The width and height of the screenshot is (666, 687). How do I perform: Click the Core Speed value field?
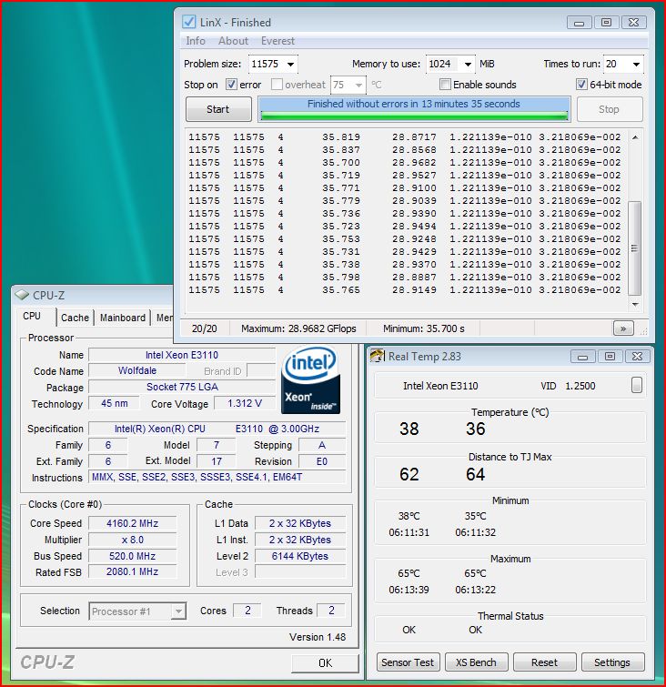click(x=132, y=523)
